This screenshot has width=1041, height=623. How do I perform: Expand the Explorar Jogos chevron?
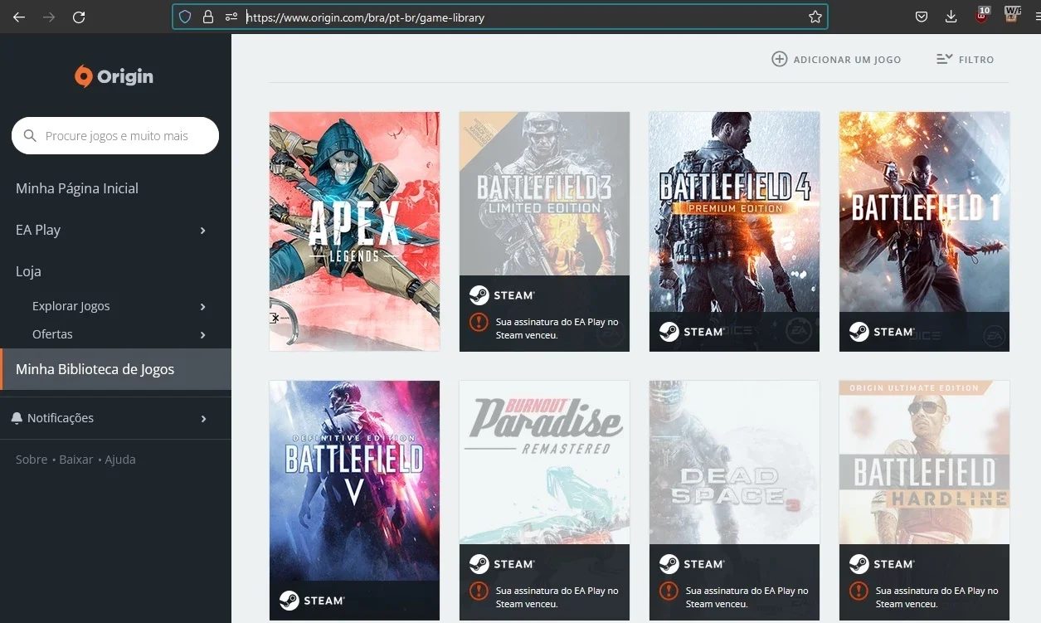click(x=202, y=307)
